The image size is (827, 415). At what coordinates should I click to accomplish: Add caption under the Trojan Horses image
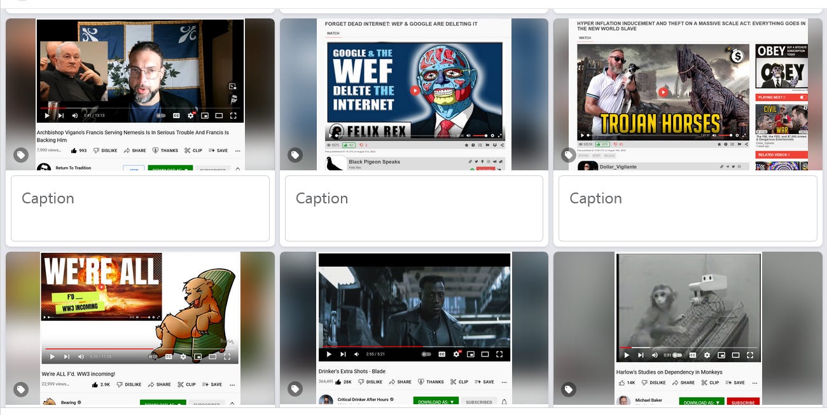pos(688,208)
